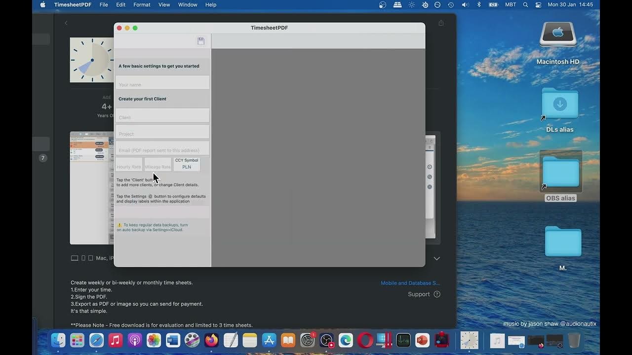Click the Email PDF report address field
Screen dimensions: 632x355
coord(162,148)
